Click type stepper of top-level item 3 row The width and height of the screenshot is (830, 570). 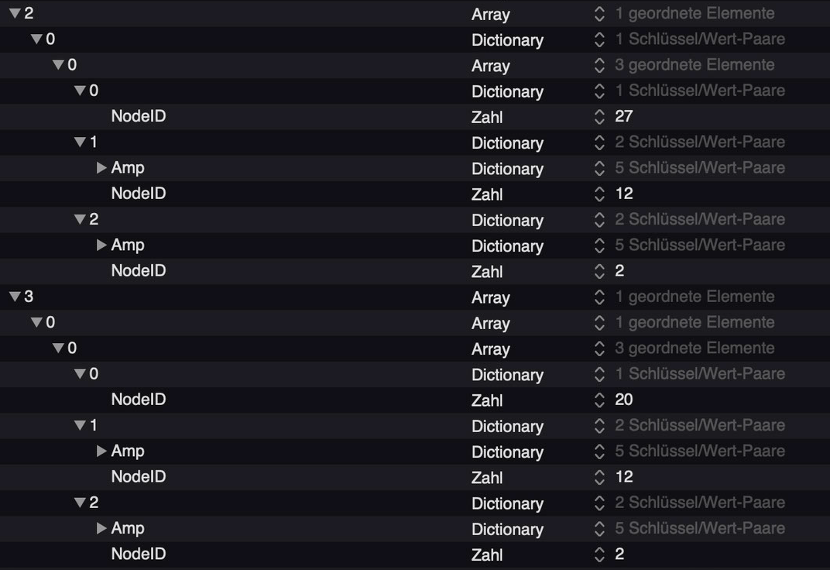(599, 297)
